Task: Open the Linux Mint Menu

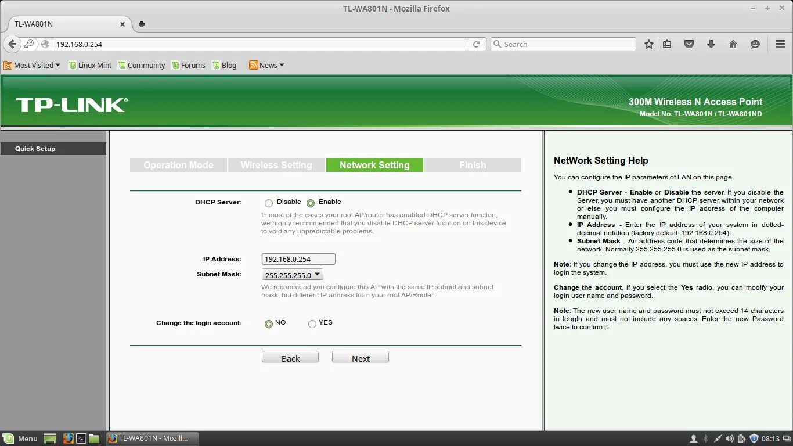Action: (x=20, y=438)
